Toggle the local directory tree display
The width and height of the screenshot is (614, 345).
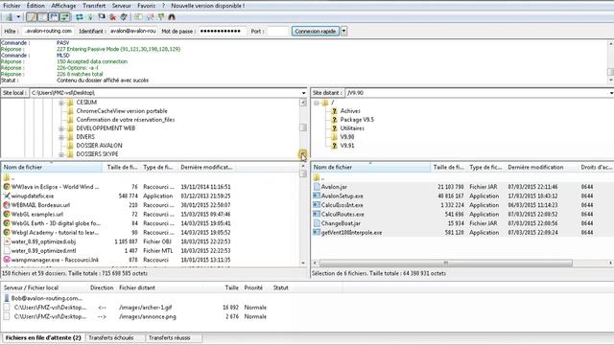42,17
